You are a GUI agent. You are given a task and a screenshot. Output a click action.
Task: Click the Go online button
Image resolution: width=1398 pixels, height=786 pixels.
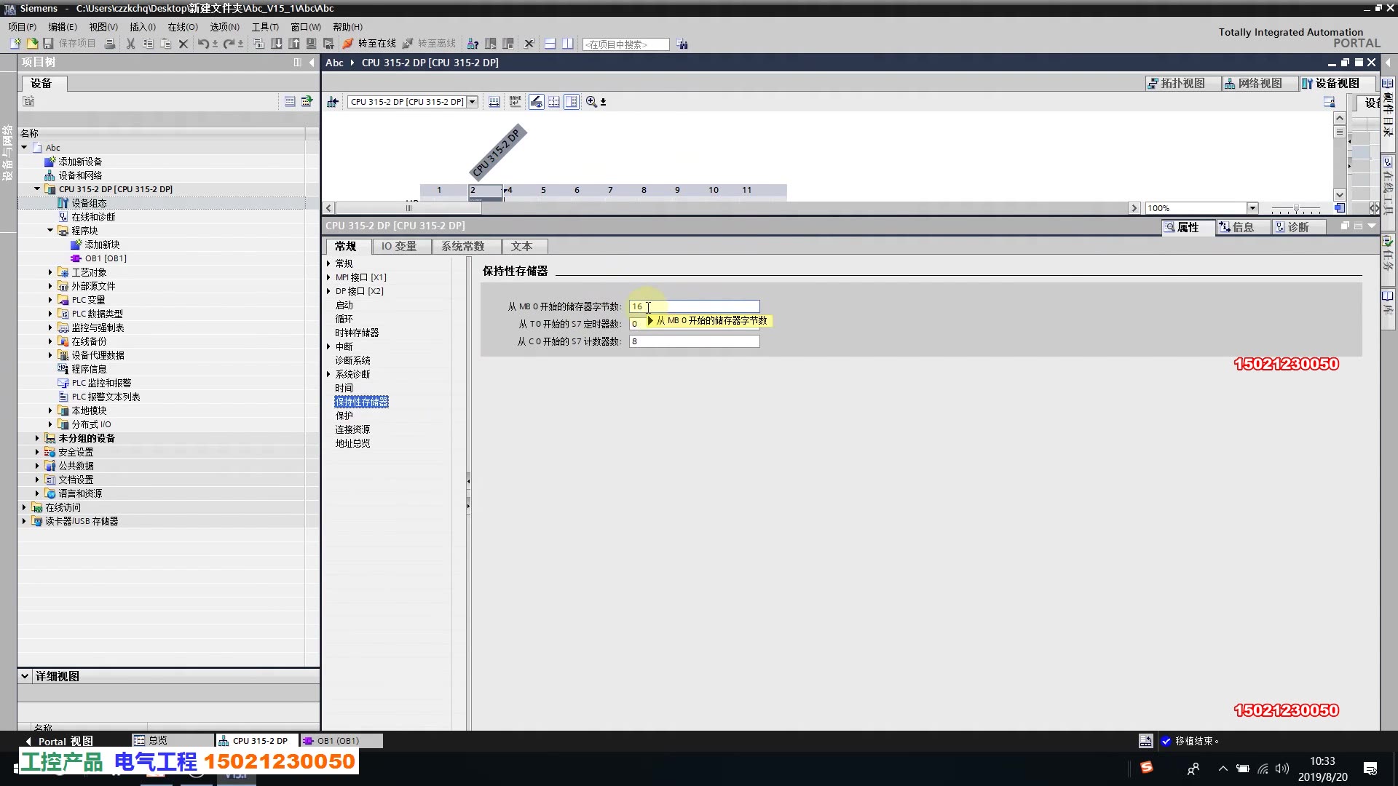[x=369, y=44]
